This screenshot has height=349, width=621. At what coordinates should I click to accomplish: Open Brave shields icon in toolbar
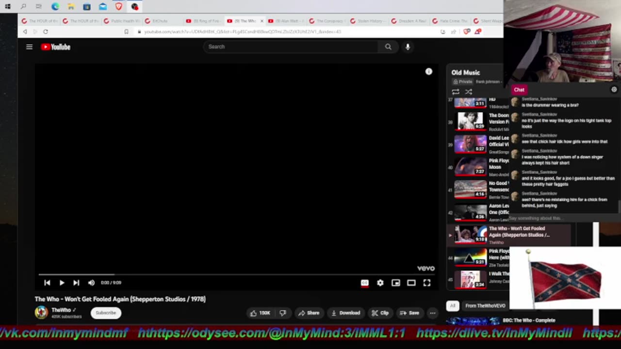tap(467, 32)
